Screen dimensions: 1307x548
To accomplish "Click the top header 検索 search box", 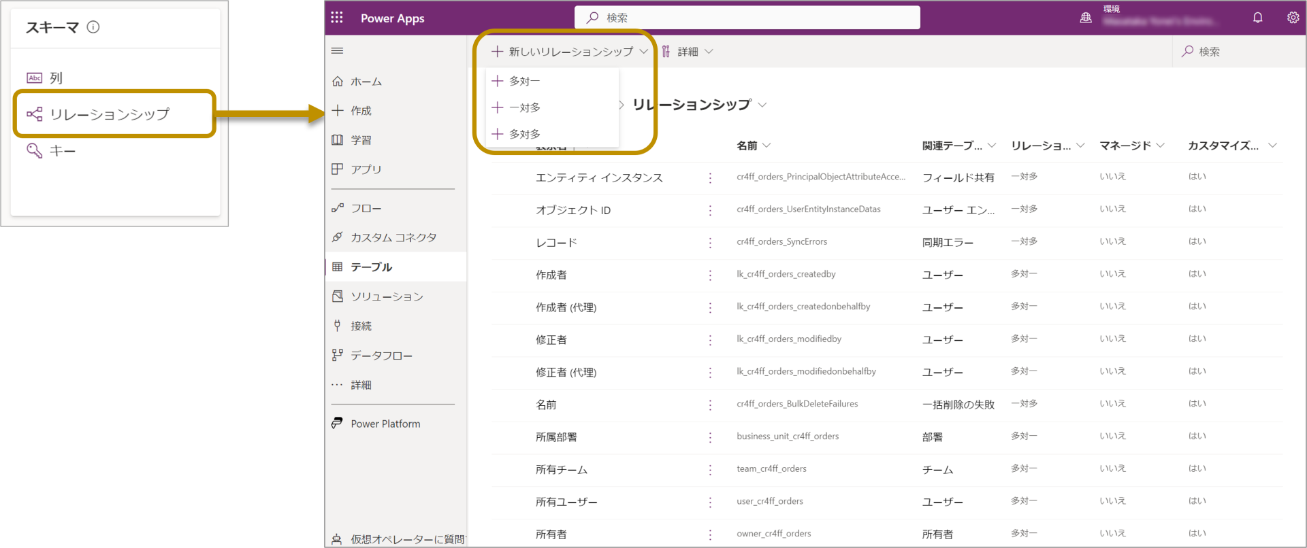I will point(747,18).
